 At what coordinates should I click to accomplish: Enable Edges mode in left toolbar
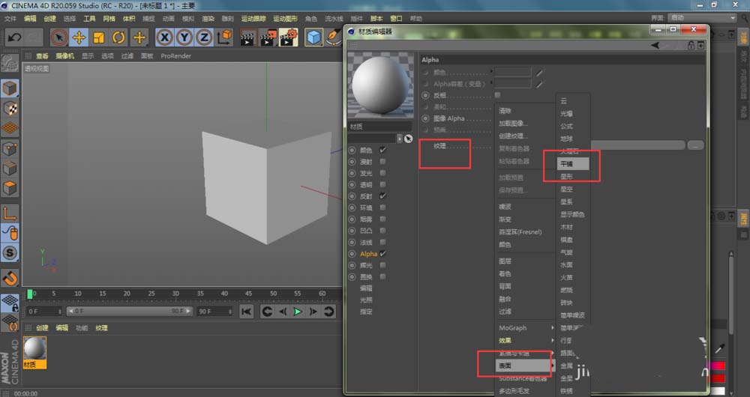click(10, 169)
